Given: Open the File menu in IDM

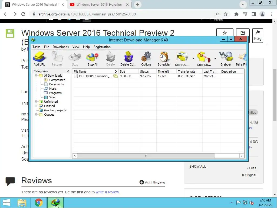Looking at the screenshot, I should point(47,47).
